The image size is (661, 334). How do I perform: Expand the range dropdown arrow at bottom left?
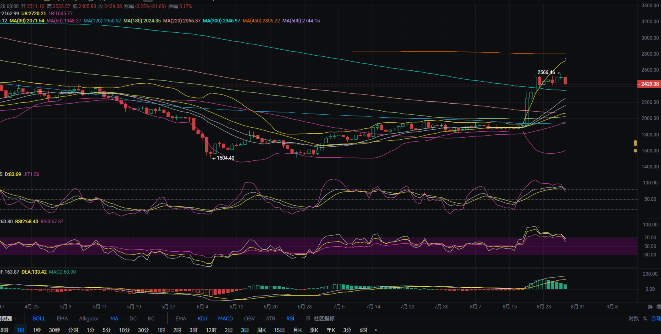[15, 318]
